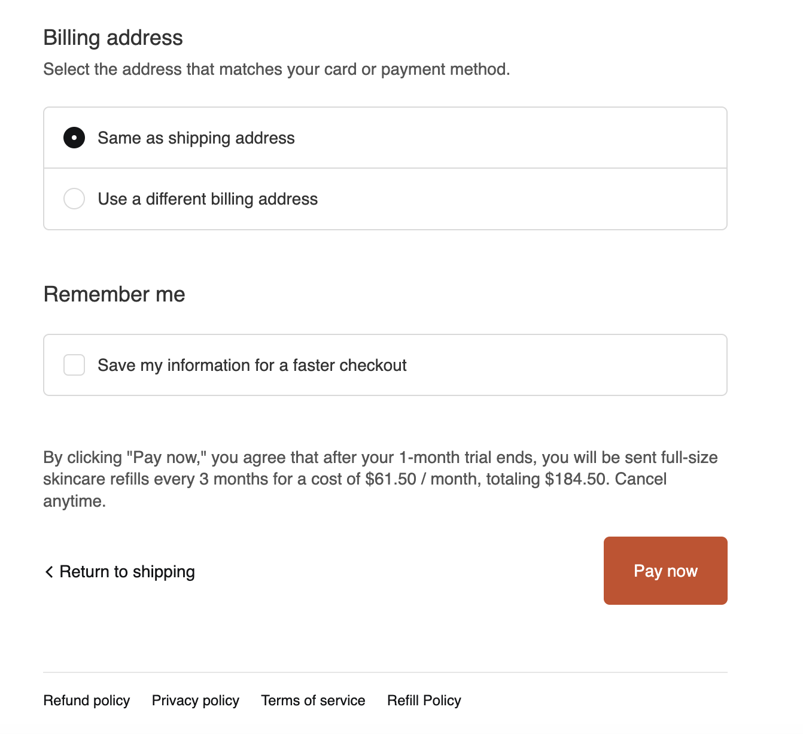Image resolution: width=803 pixels, height=734 pixels.
Task: Open the Refill Policy link
Action: click(x=424, y=701)
